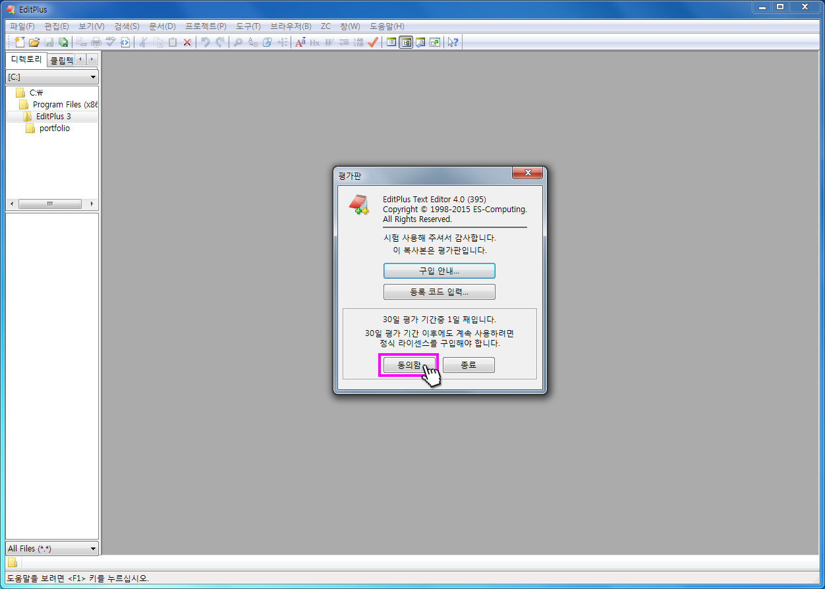This screenshot has width=825, height=589.
Task: Open the 문서(D) menu
Action: pos(162,26)
